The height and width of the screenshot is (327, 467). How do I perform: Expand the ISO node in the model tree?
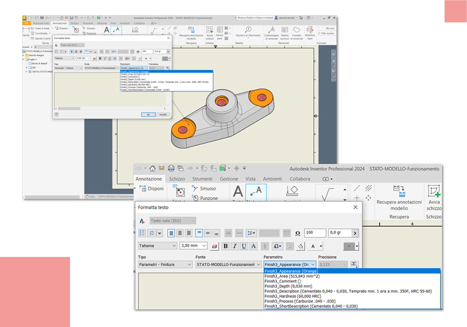point(27,67)
